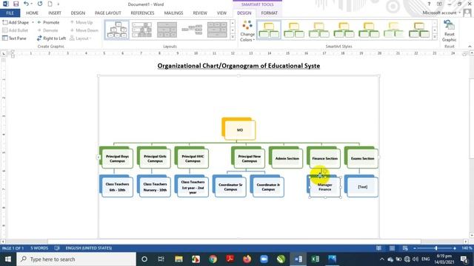Open the VIEW tab

[x=221, y=13]
